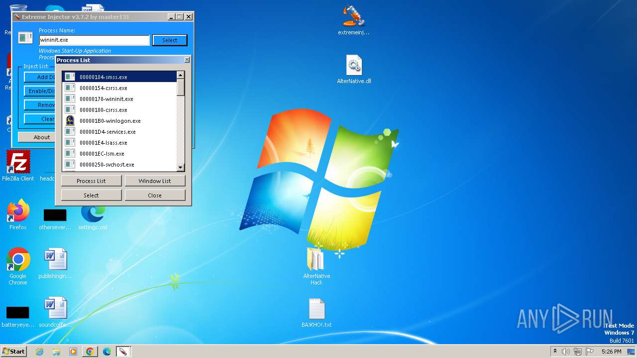Select the 00000154-csrss.exe process
Image resolution: width=637 pixels, height=358 pixels.
[x=119, y=88]
